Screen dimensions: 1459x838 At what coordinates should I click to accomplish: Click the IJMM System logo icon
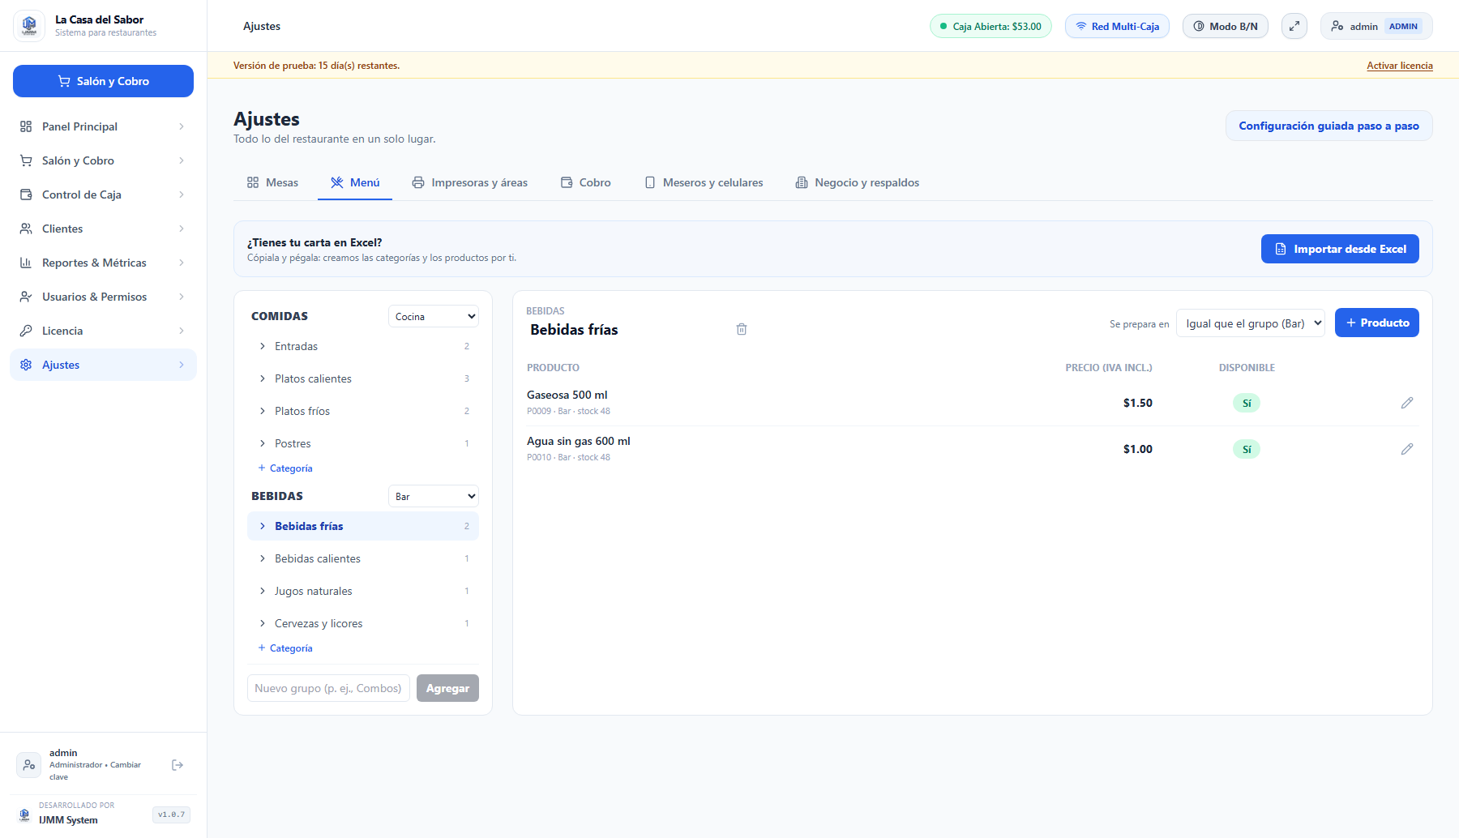[x=24, y=814]
